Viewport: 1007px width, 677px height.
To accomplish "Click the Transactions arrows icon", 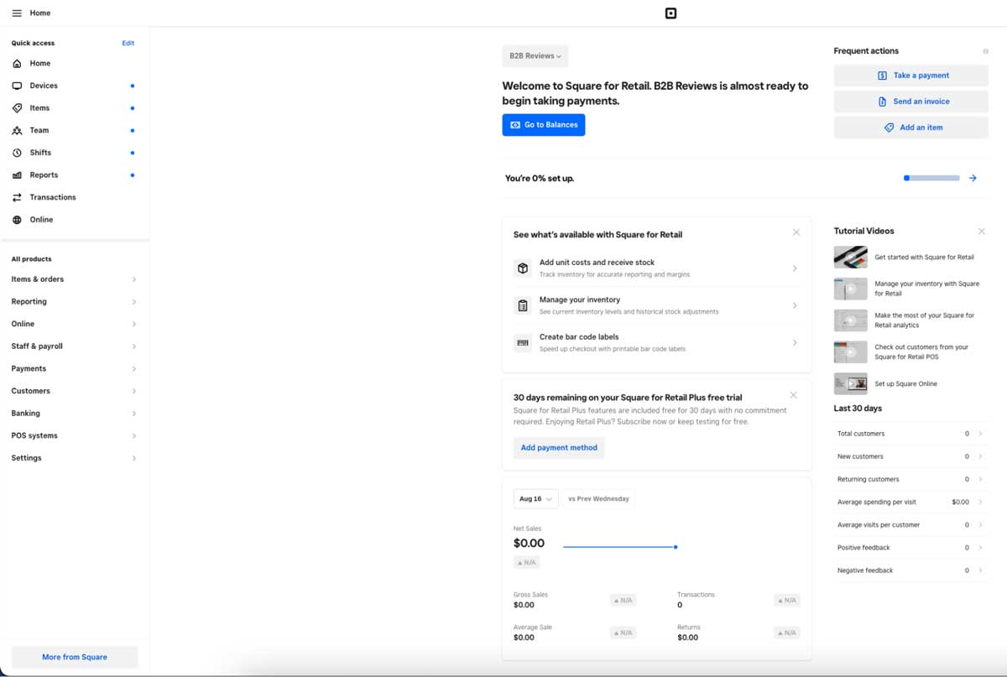I will pos(18,196).
